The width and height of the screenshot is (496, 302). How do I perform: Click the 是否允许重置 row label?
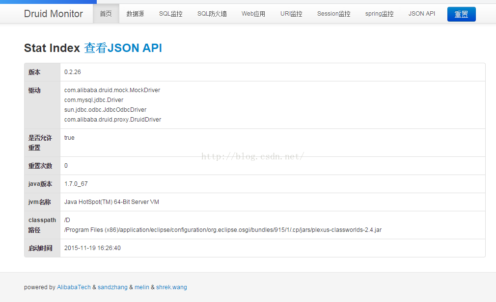[x=40, y=143]
